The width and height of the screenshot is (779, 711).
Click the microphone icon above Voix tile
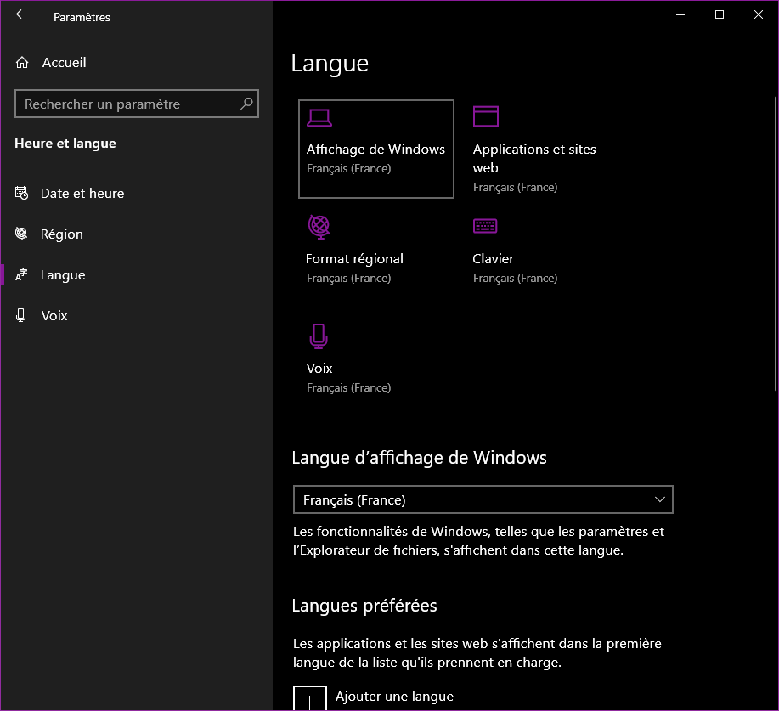pos(319,336)
